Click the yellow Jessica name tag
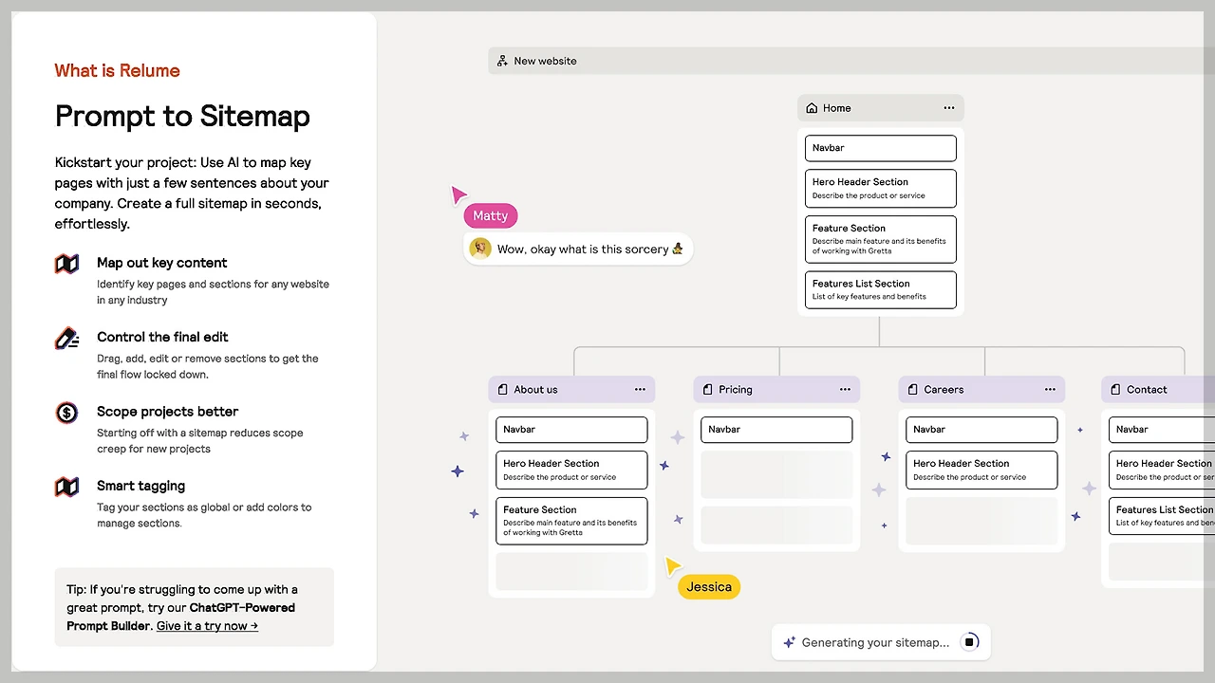1215x683 pixels. [709, 587]
